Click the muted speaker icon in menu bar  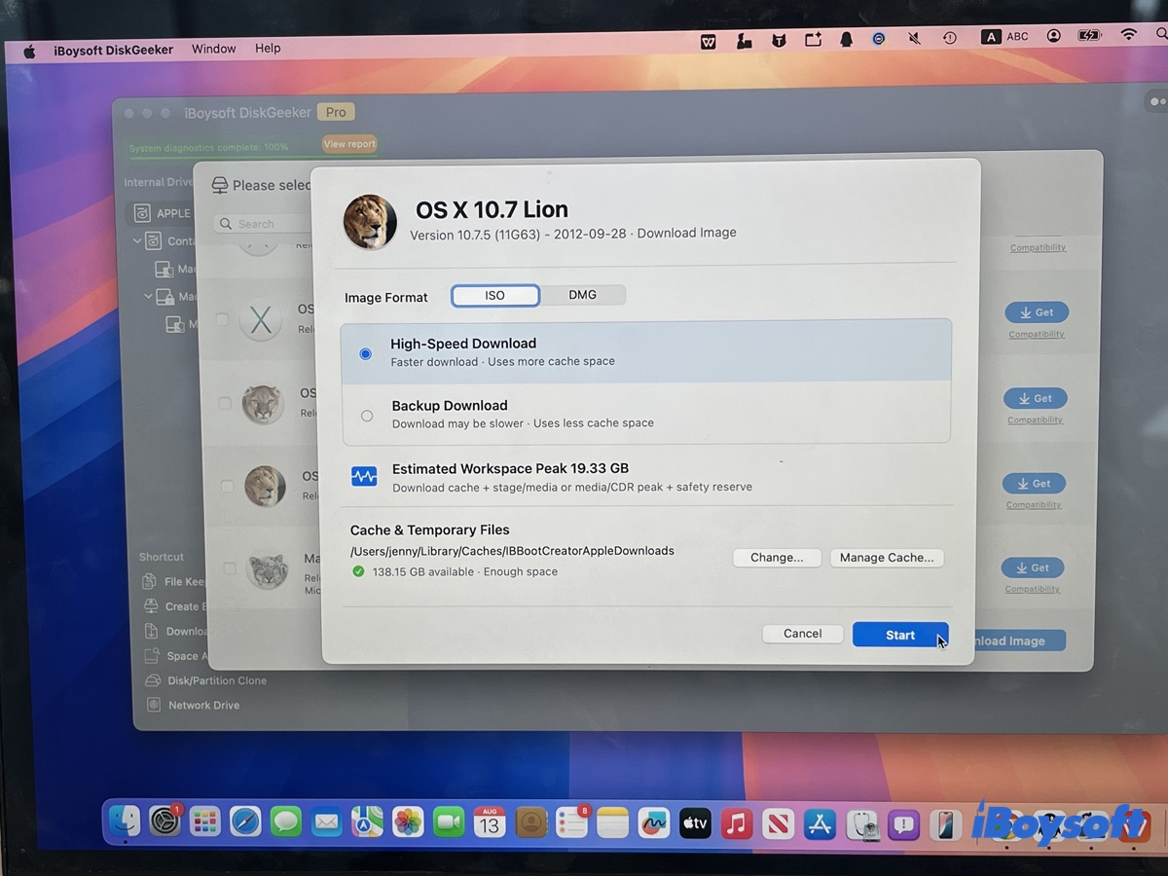[914, 38]
